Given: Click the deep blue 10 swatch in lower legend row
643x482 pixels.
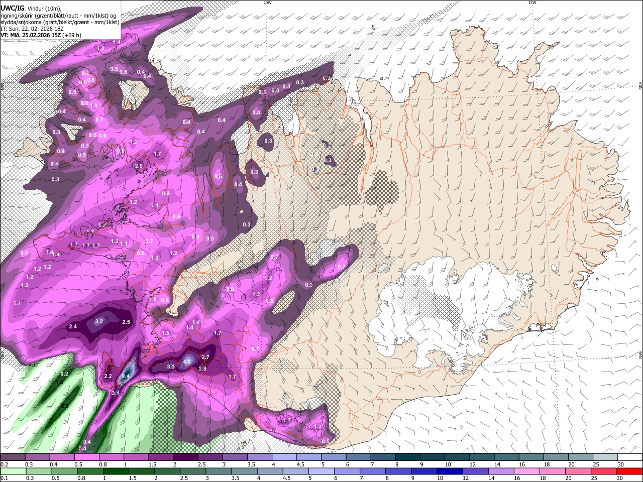Looking at the screenshot, I should 449,471.
